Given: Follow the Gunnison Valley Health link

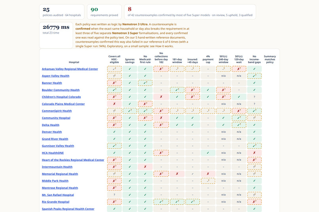Looking at the screenshot, I should tap(58, 146).
